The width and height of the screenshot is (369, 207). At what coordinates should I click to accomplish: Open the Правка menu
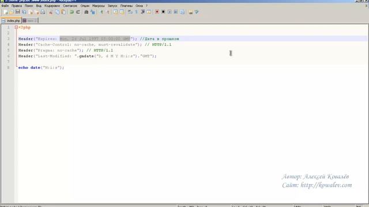(17, 6)
